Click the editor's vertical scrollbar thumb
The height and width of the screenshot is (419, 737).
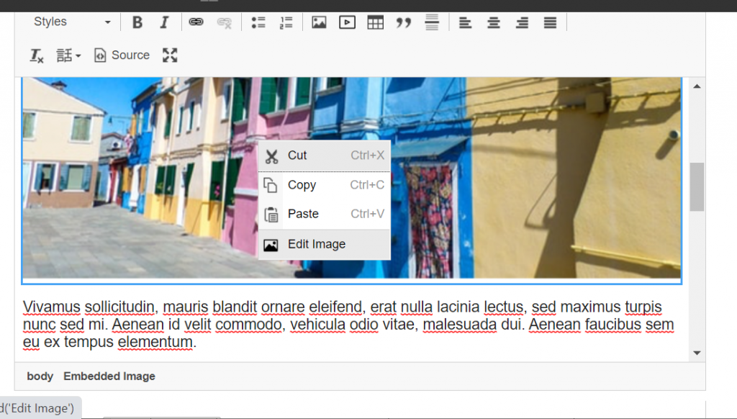coord(697,186)
